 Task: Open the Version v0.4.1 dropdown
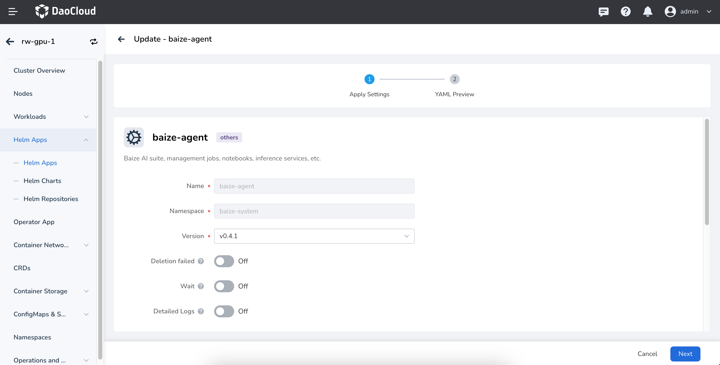pyautogui.click(x=314, y=236)
